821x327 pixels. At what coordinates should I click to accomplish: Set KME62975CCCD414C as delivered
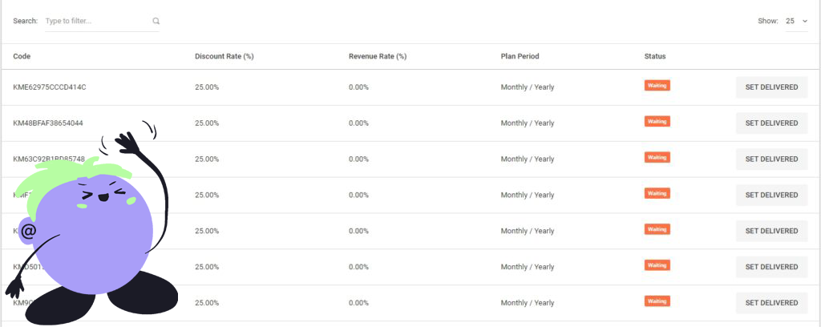771,87
